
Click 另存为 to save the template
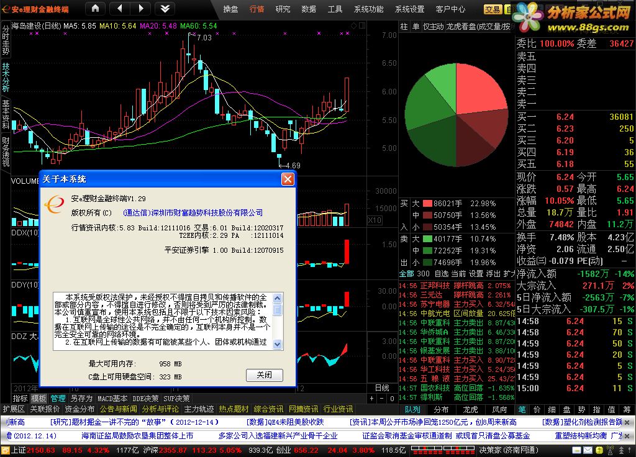[81, 399]
